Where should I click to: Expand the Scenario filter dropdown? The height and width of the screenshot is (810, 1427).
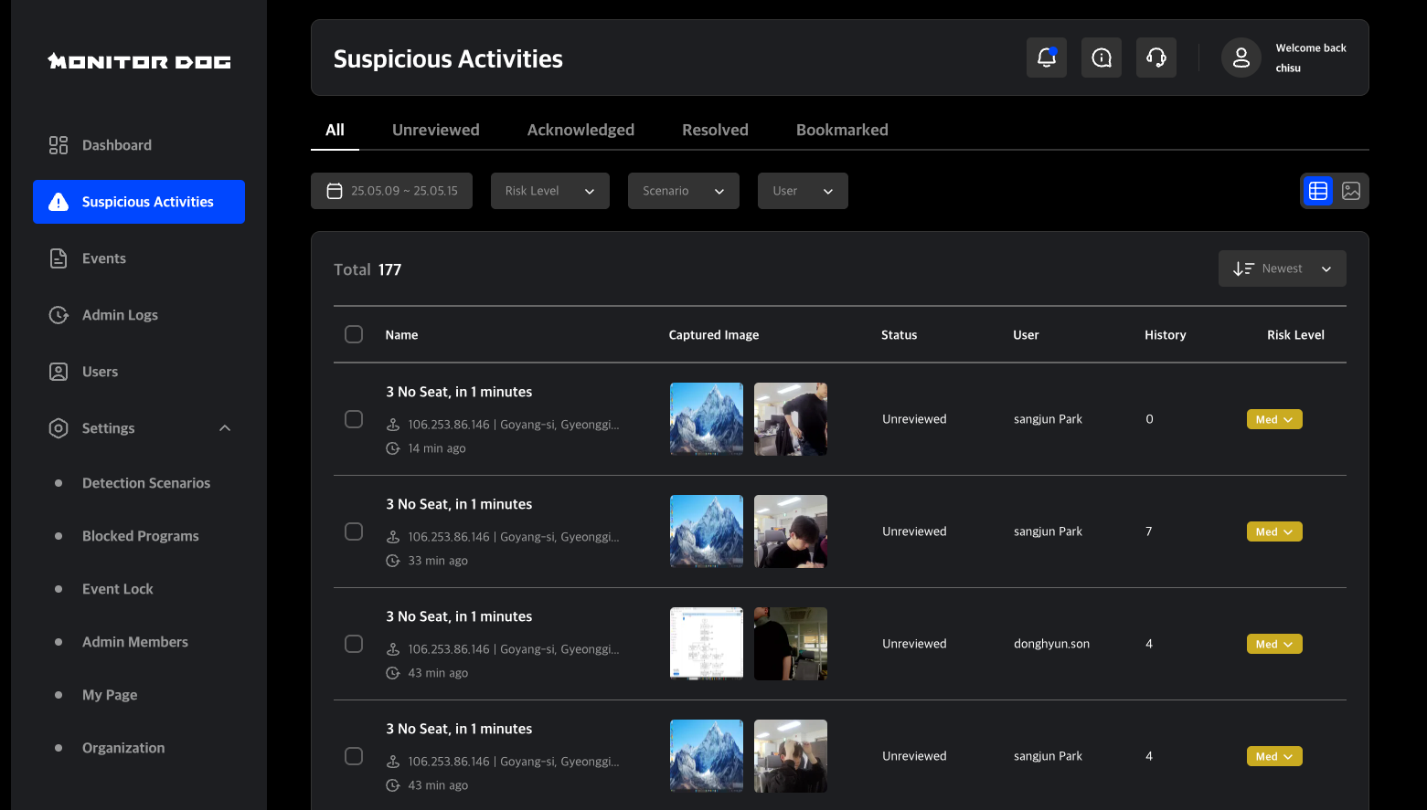tap(683, 191)
